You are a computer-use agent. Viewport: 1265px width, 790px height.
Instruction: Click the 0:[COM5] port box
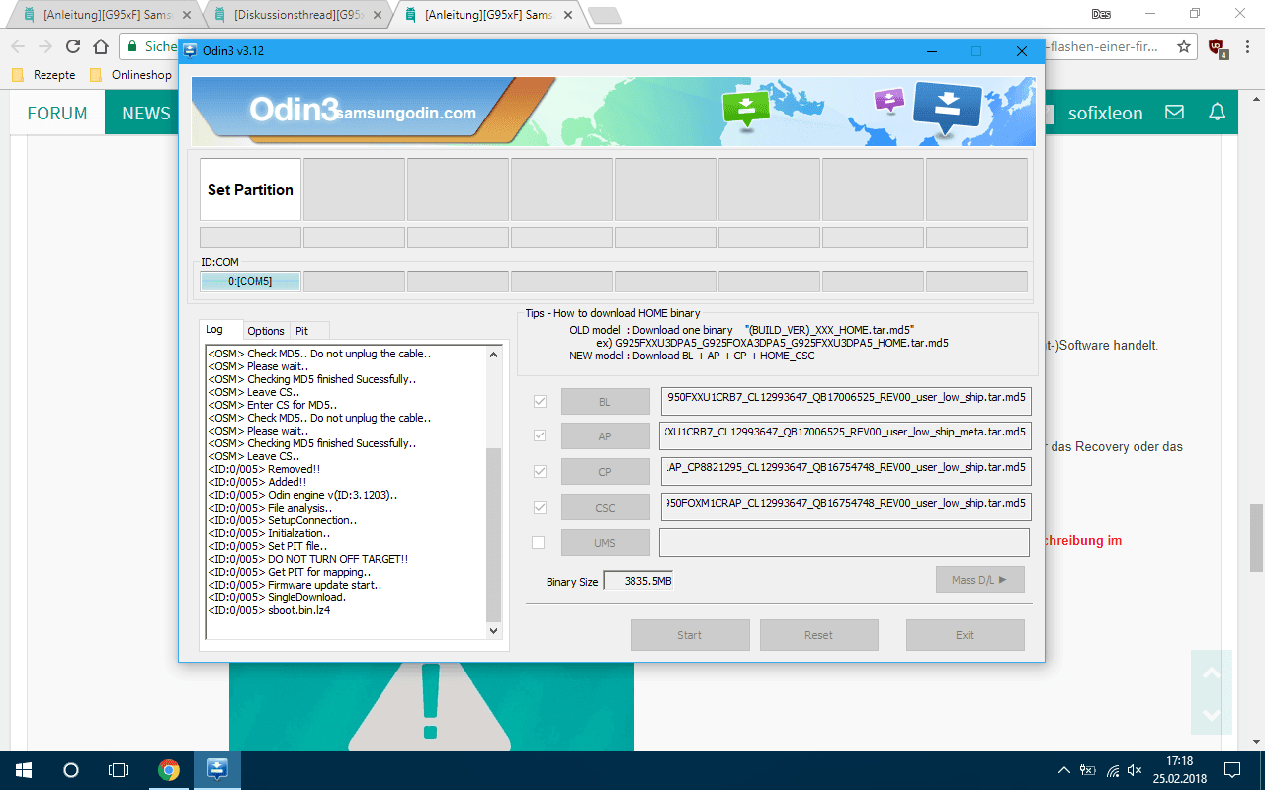point(250,281)
